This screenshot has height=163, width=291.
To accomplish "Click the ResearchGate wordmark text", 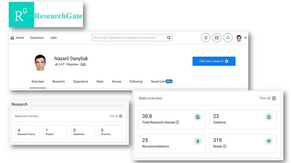I will (x=59, y=16).
